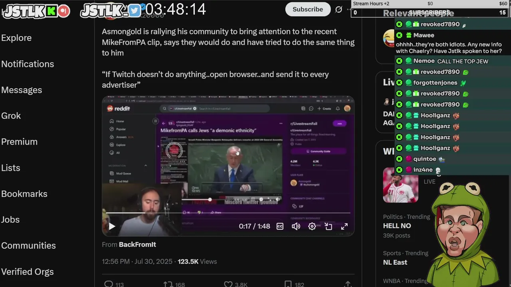Remove inz4ne's chat message with X icon
Image resolution: width=511 pixels, height=287 pixels.
399,170
